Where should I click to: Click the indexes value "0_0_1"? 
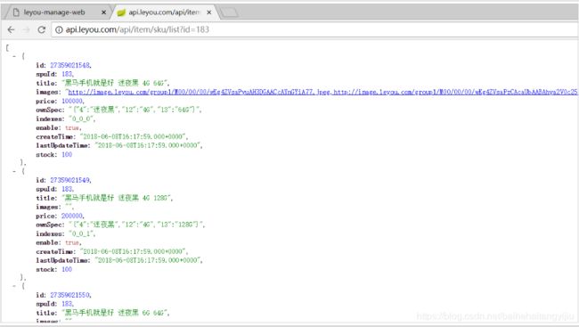point(82,233)
